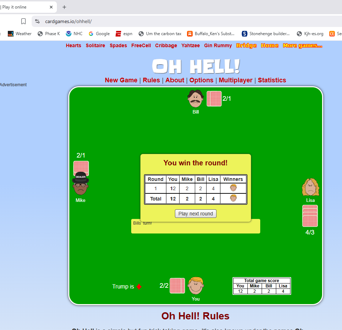
Task: Click your face-down cards next to 2/2
Action: tap(177, 286)
